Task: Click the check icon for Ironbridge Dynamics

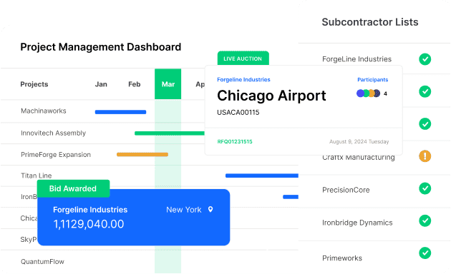Action: point(425,221)
